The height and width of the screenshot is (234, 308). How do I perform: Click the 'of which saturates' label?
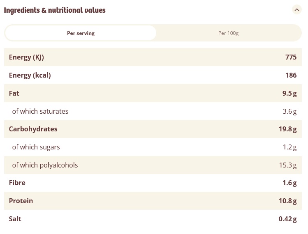click(40, 111)
